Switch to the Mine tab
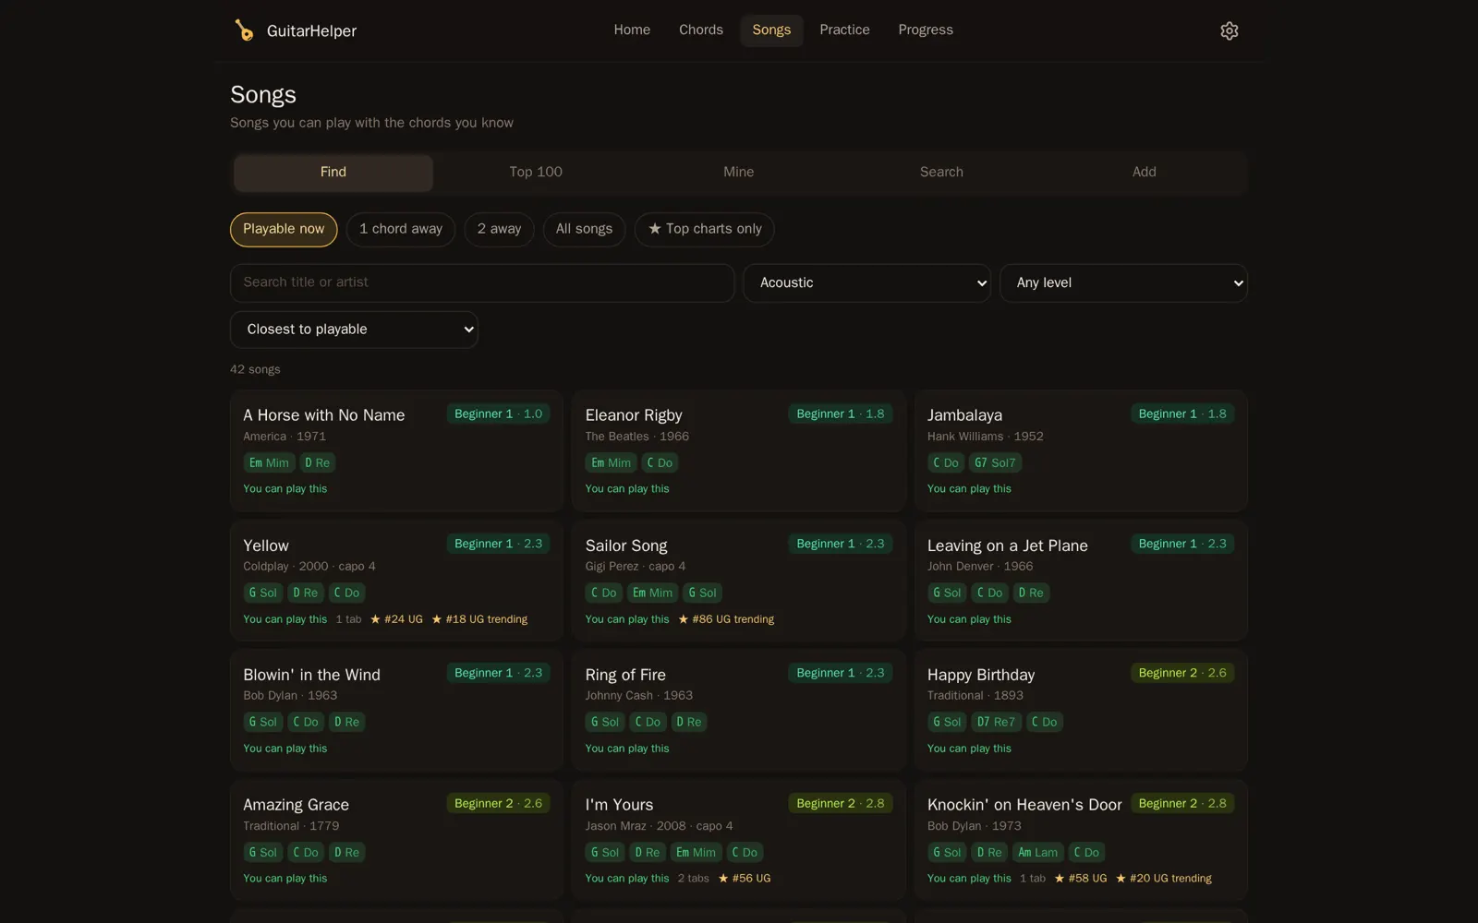Screen dimensions: 1478x923 [739, 173]
